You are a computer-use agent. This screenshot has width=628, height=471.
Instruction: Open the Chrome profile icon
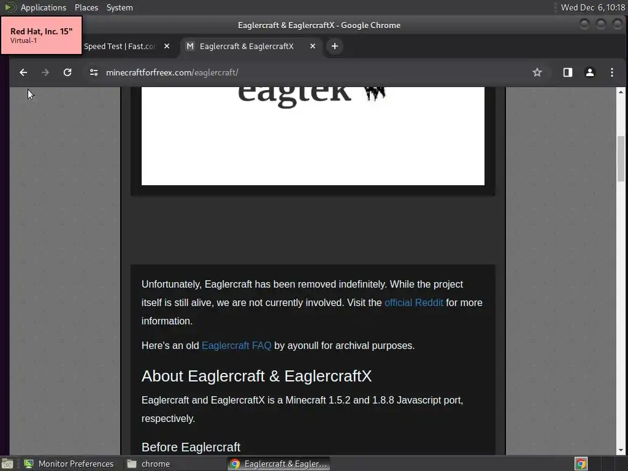coord(589,72)
